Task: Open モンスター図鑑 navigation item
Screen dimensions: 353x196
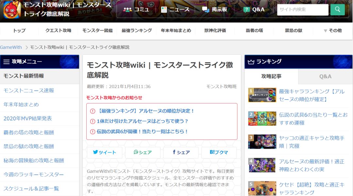Action: 97,31
